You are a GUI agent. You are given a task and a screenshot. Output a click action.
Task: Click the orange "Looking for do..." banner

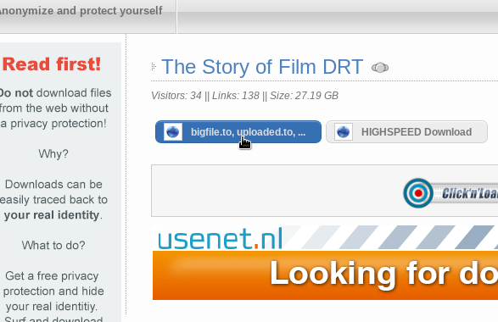(325, 275)
